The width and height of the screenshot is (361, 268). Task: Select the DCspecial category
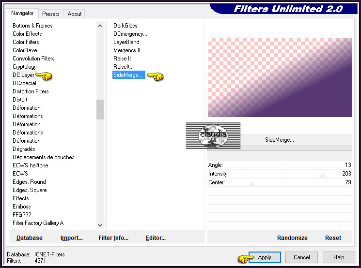[x=24, y=83]
